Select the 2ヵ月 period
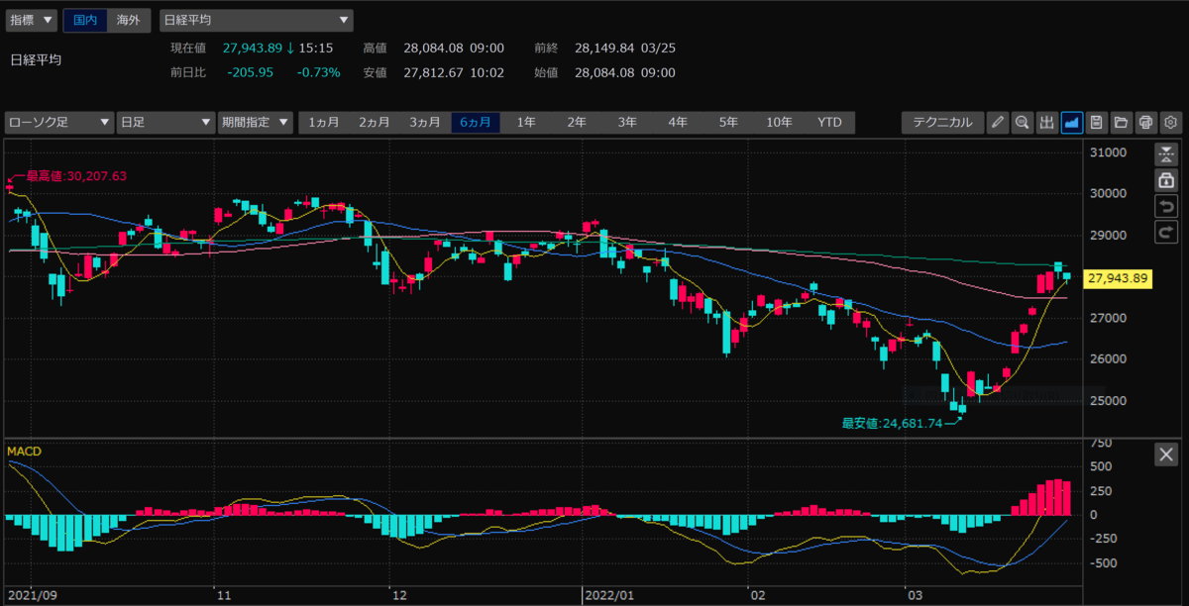1189x606 pixels. (x=375, y=123)
